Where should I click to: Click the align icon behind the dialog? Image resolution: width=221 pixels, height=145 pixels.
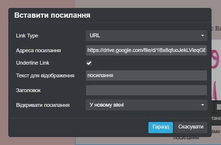pos(219,107)
